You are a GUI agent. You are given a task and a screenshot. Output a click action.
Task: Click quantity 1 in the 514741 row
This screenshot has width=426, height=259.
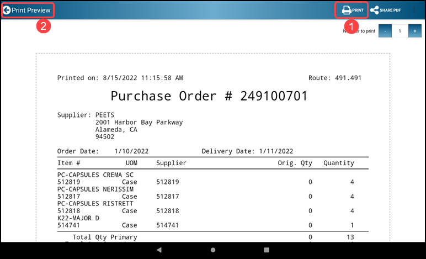click(352, 225)
